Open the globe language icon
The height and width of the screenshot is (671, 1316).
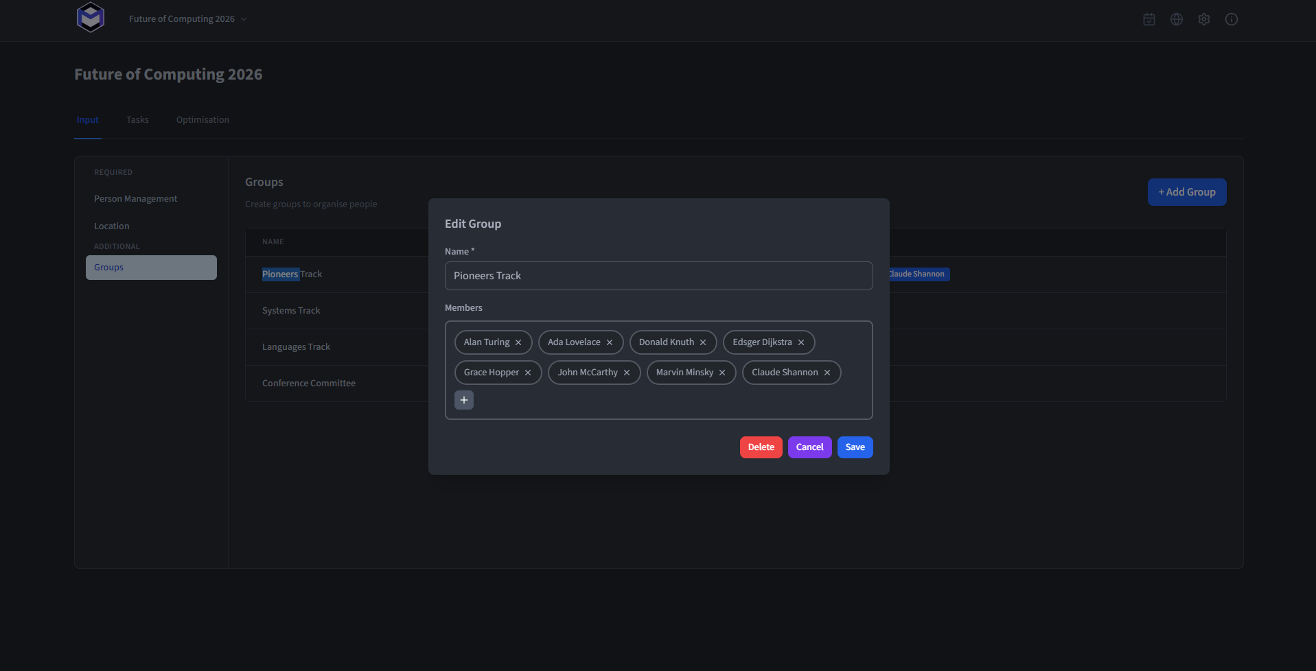[x=1177, y=19]
